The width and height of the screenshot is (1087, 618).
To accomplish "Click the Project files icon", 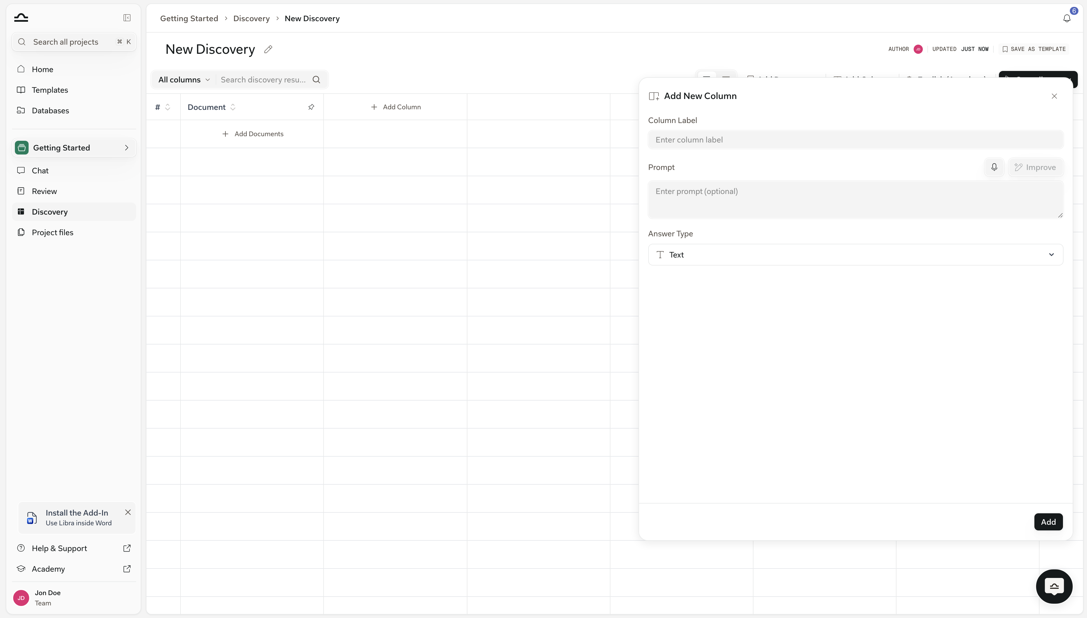I will tap(21, 232).
